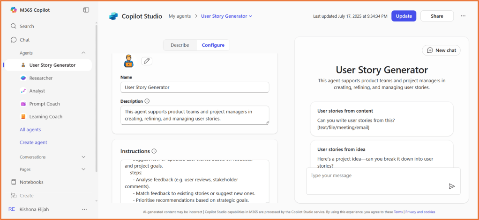Screen dimensions: 479x220
Task: Switch to the Describe tab
Action: pos(180,45)
